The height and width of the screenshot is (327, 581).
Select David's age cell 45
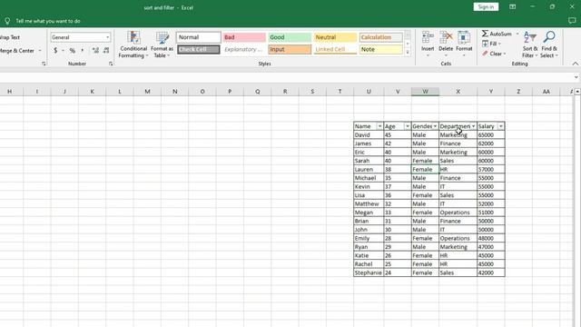(x=398, y=135)
